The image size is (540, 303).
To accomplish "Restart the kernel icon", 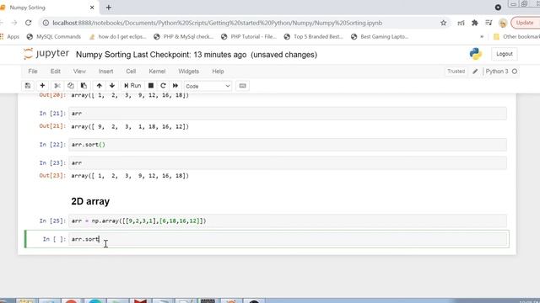I will (163, 86).
